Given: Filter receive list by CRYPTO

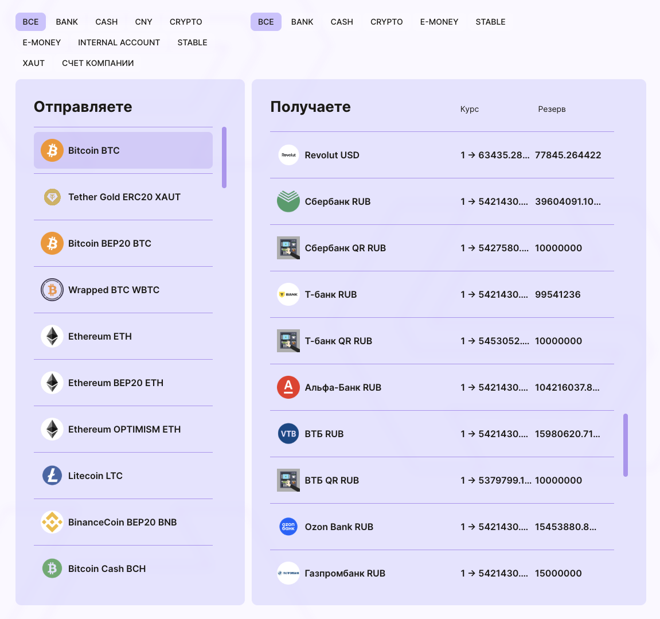Looking at the screenshot, I should (386, 22).
